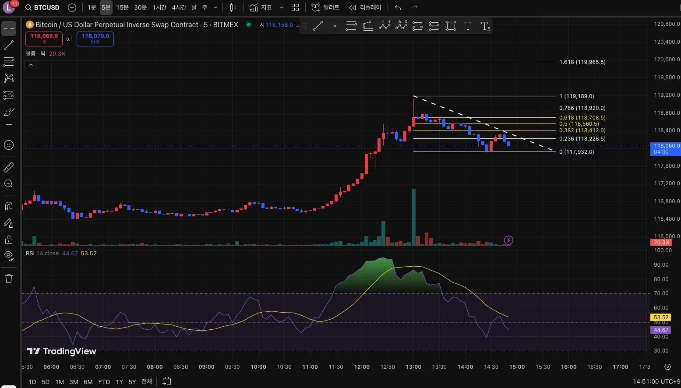The width and height of the screenshot is (681, 388).
Task: Toggle lock all drawings
Action: (9, 240)
